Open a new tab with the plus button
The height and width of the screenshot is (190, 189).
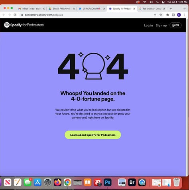[171, 9]
